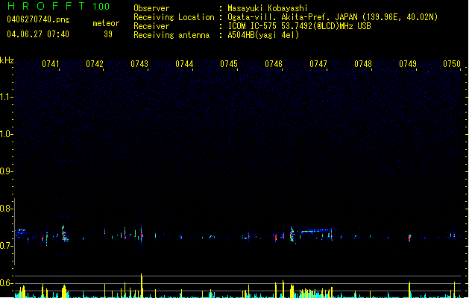Click the 0.9 kHz frequency axis label
This screenshot has width=469, height=298.
6,171
